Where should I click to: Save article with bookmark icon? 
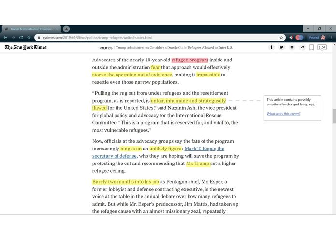311,47
